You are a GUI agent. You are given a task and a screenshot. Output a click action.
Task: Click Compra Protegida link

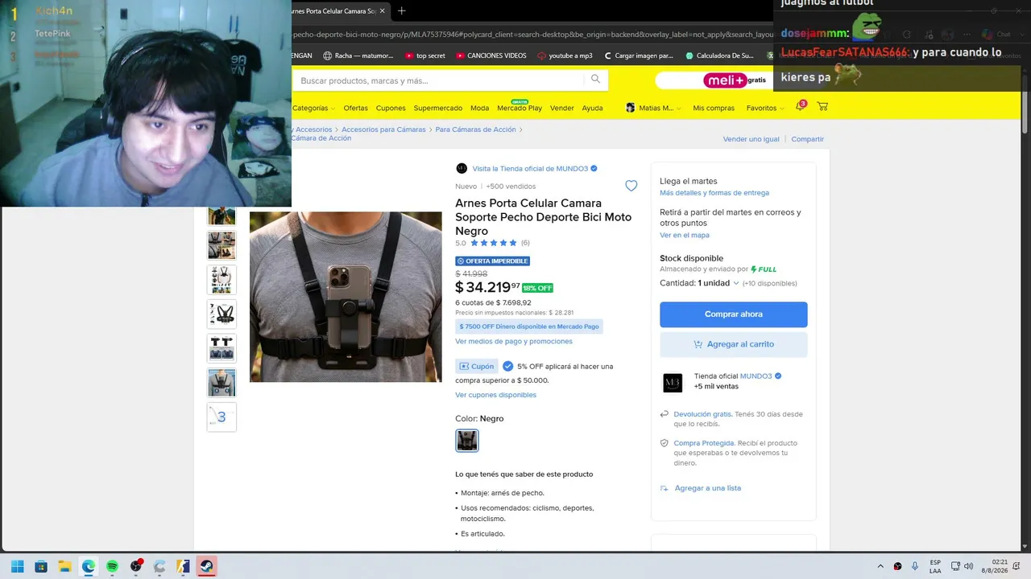tap(704, 443)
